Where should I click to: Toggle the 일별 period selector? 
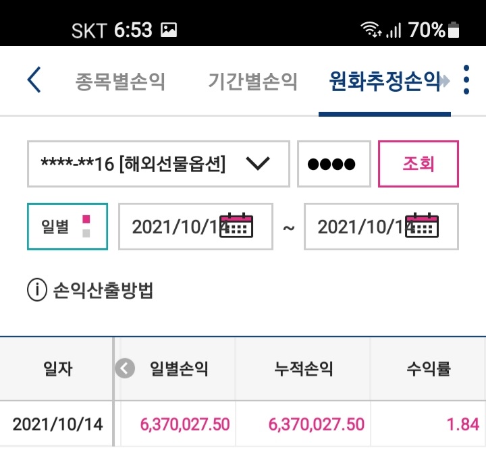[x=67, y=227]
